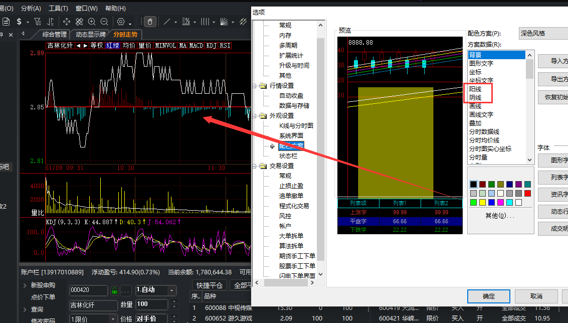Click the previous stock left arrow
Screen dimensions: 568x323
tap(79, 46)
